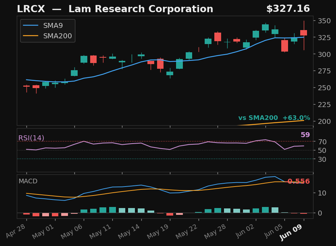The image size is (336, 246).
Task: Click the 225 price axis label
Action: point(324,105)
